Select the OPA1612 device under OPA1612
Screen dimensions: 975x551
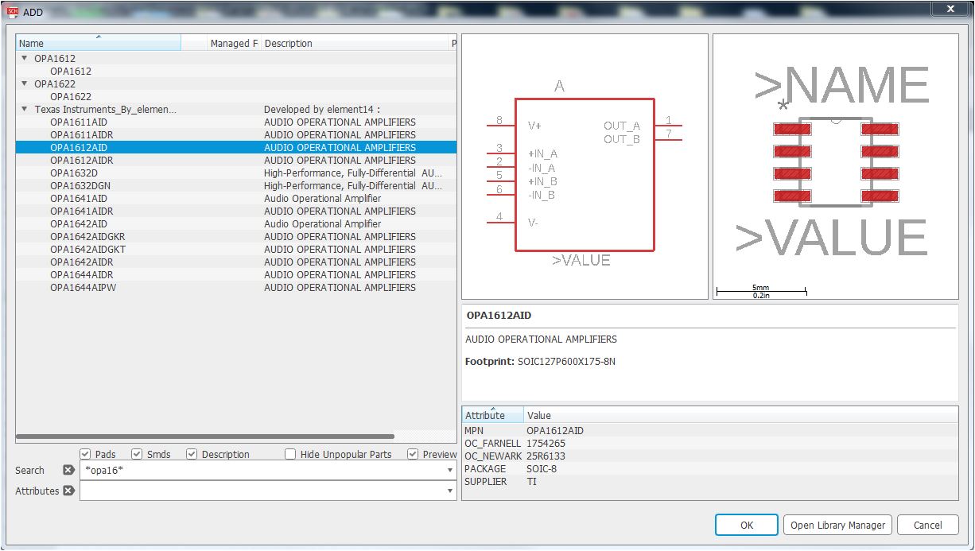coord(71,71)
